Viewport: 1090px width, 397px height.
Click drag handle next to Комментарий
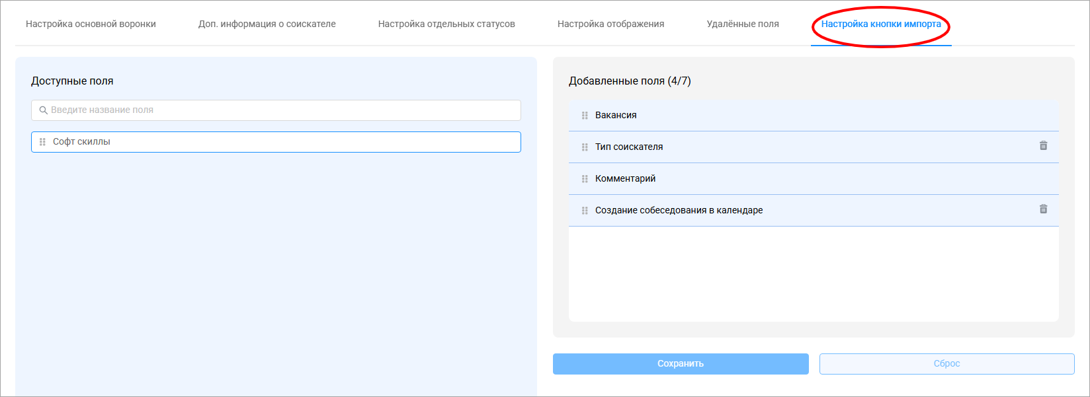pos(585,179)
